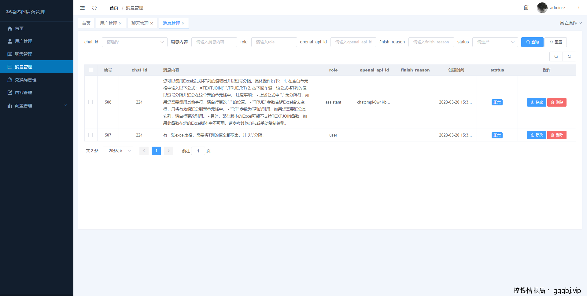The image size is (587, 296).
Task: Click the search icon above the table
Action: click(x=556, y=57)
